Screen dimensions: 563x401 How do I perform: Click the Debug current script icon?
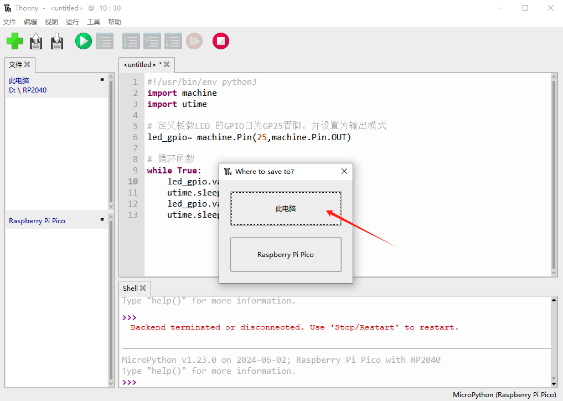105,41
